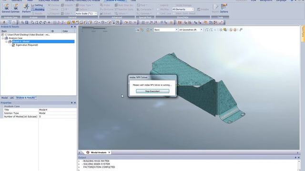This screenshot has width=305, height=171.
Task: Open the Basic display mode dropdown
Action: click(x=166, y=29)
